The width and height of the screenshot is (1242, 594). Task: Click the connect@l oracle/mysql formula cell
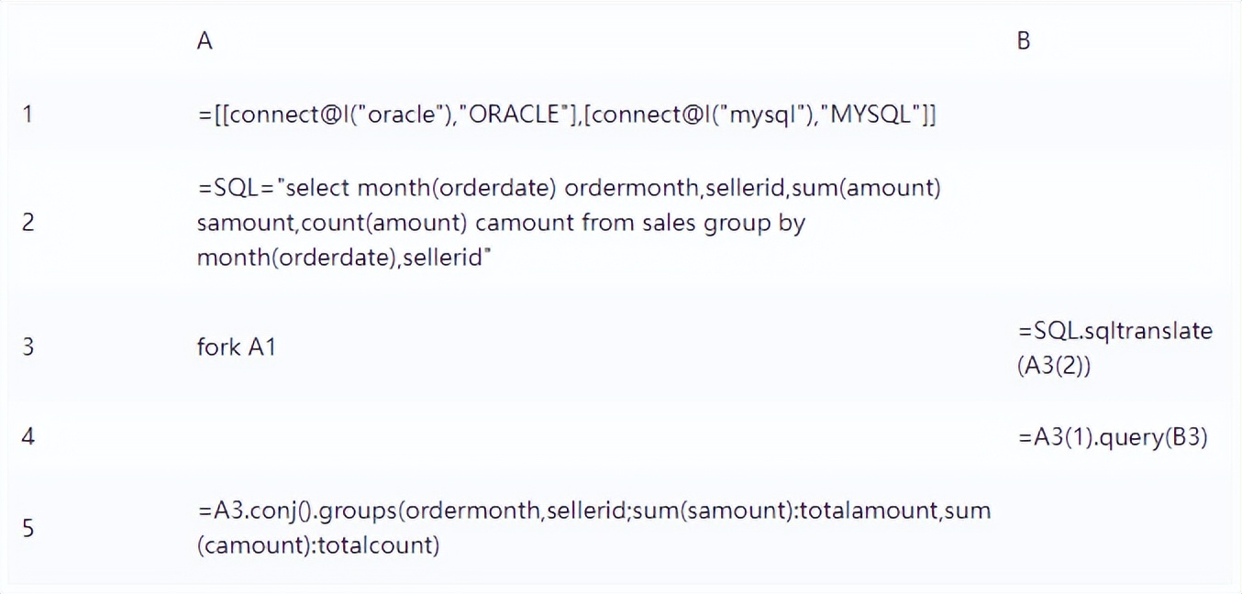pyautogui.click(x=566, y=116)
